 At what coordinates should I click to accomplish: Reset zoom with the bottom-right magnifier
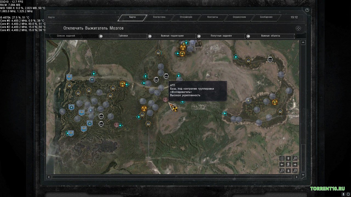point(295,171)
